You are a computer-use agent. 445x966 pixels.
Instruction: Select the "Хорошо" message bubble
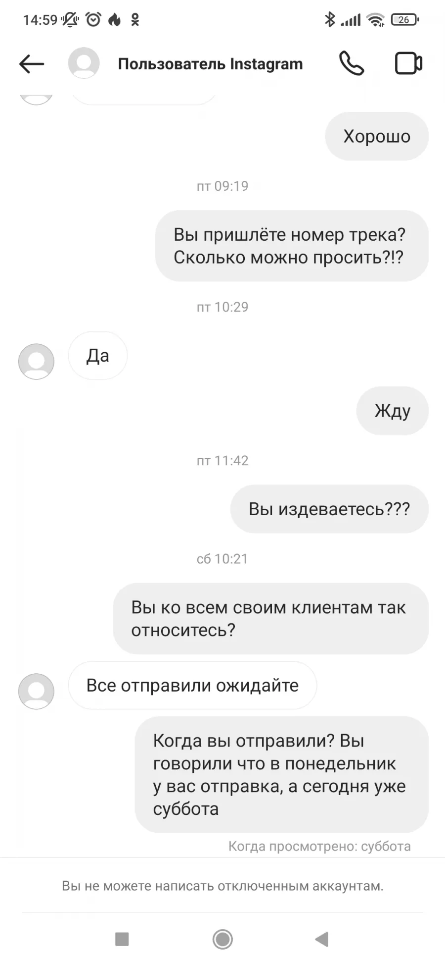pos(377,136)
